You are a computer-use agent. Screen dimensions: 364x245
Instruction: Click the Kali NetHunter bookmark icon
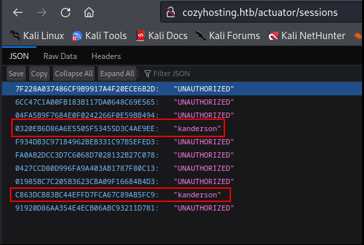(x=273, y=36)
